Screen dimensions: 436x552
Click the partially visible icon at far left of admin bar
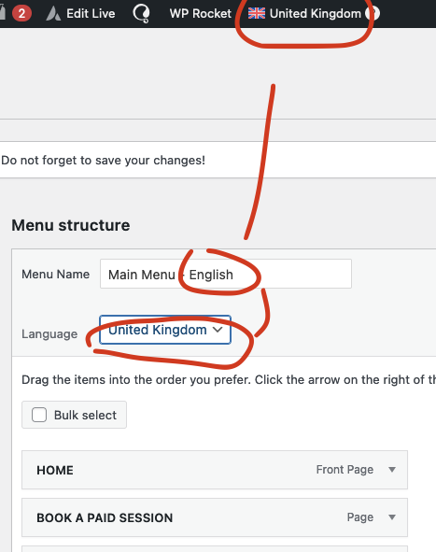tap(3, 13)
